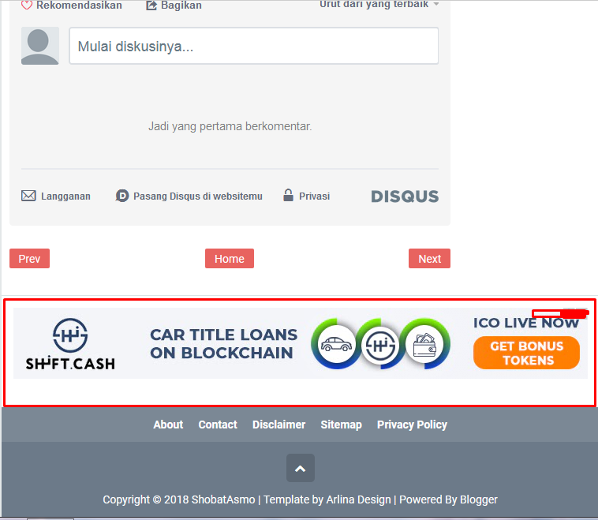Open the Sitemap footer menu link

point(342,425)
